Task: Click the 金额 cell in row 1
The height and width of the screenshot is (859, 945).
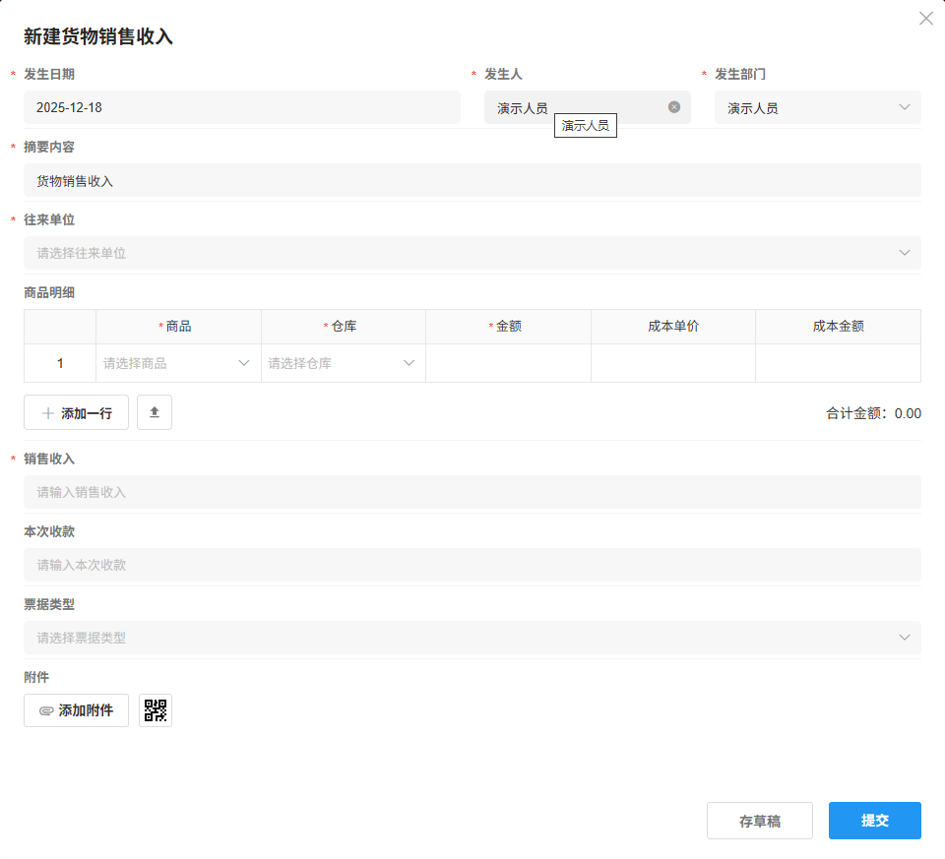Action: coord(507,362)
